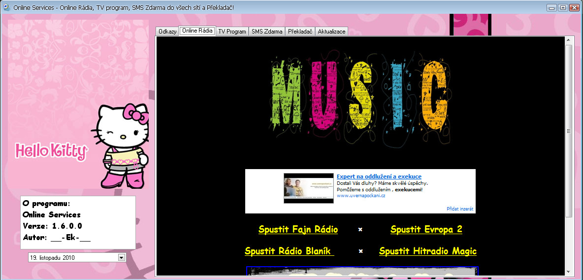Minimize the Online Services window
Screen dimensions: 583x280
pyautogui.click(x=551, y=7)
